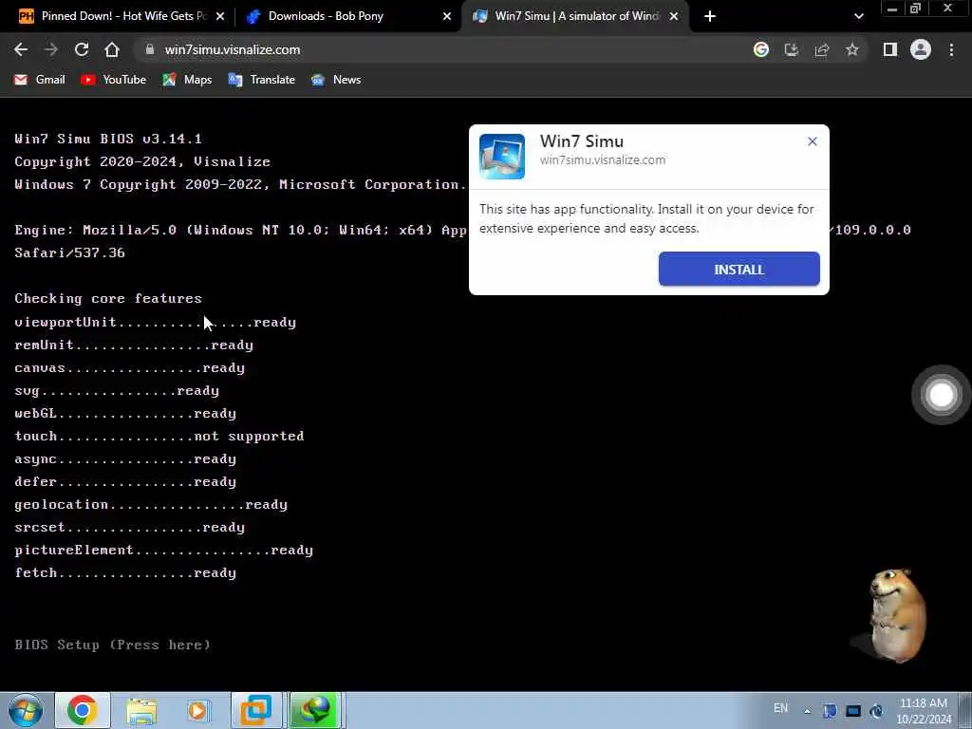Click the 'Copyright 2020-2024, Visnalize' line
This screenshot has height=729, width=972.
pyautogui.click(x=142, y=161)
